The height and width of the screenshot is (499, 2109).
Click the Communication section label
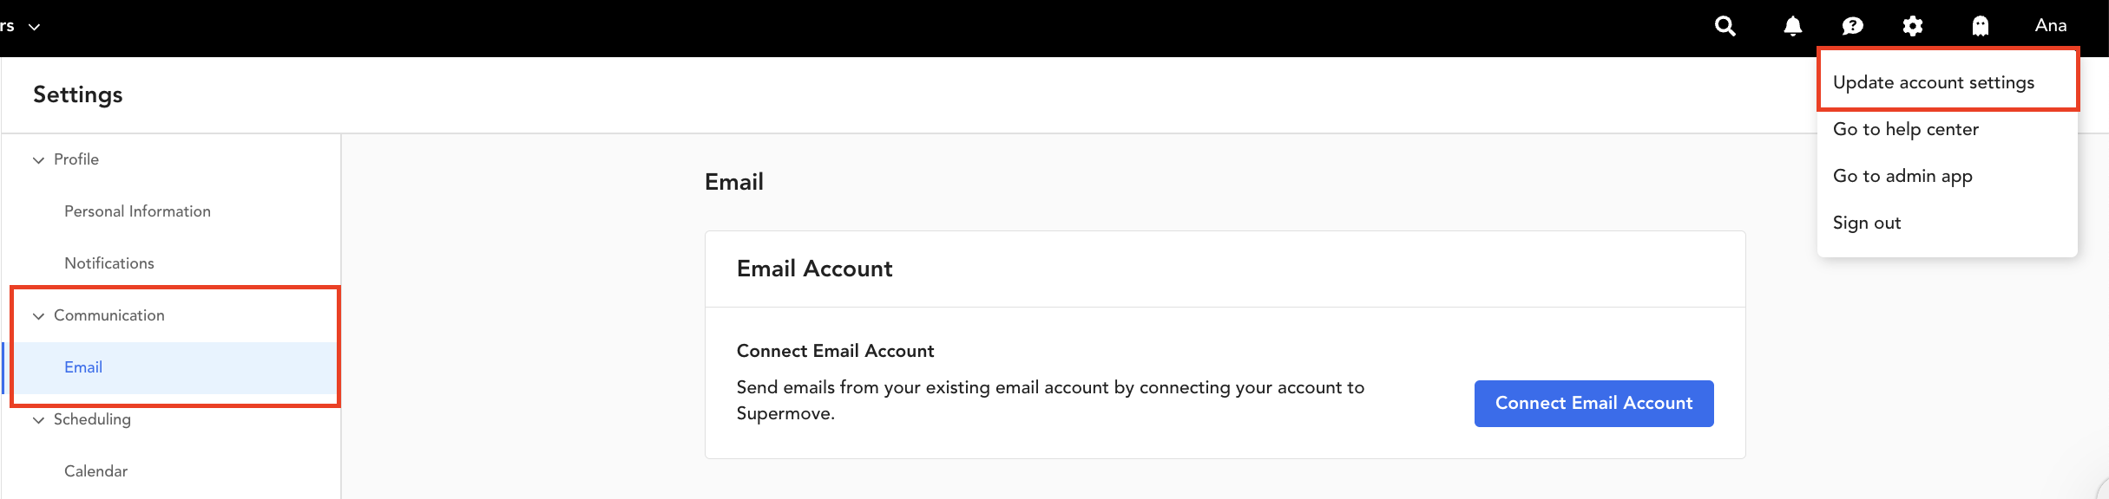(109, 315)
